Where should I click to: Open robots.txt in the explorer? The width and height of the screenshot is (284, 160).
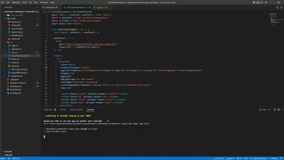16,39
